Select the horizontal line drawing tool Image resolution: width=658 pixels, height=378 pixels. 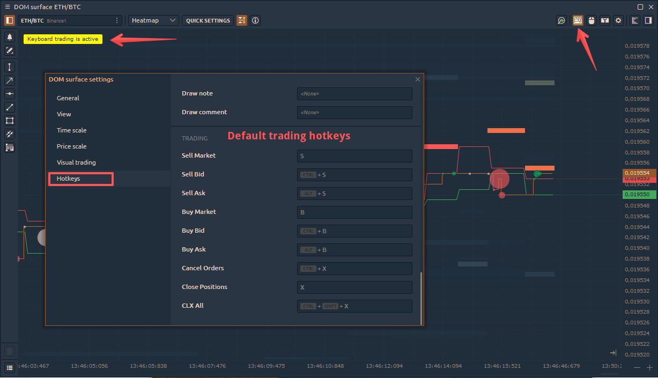pyautogui.click(x=10, y=94)
